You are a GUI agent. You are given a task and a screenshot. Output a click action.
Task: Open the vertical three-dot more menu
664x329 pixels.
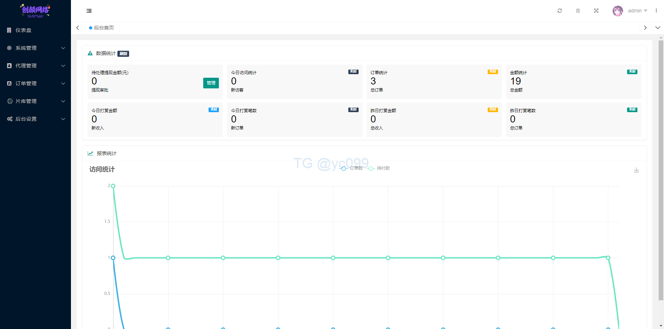point(656,11)
